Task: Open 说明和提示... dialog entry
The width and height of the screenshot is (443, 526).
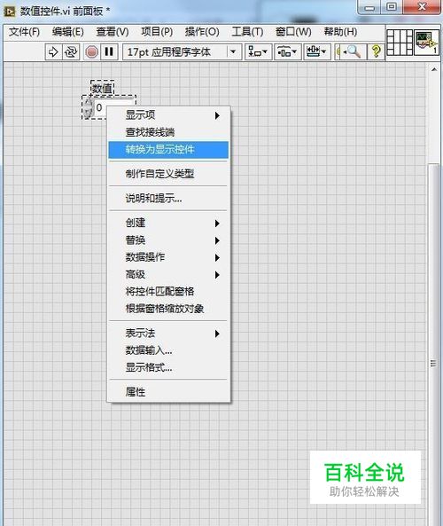Action: click(168, 199)
